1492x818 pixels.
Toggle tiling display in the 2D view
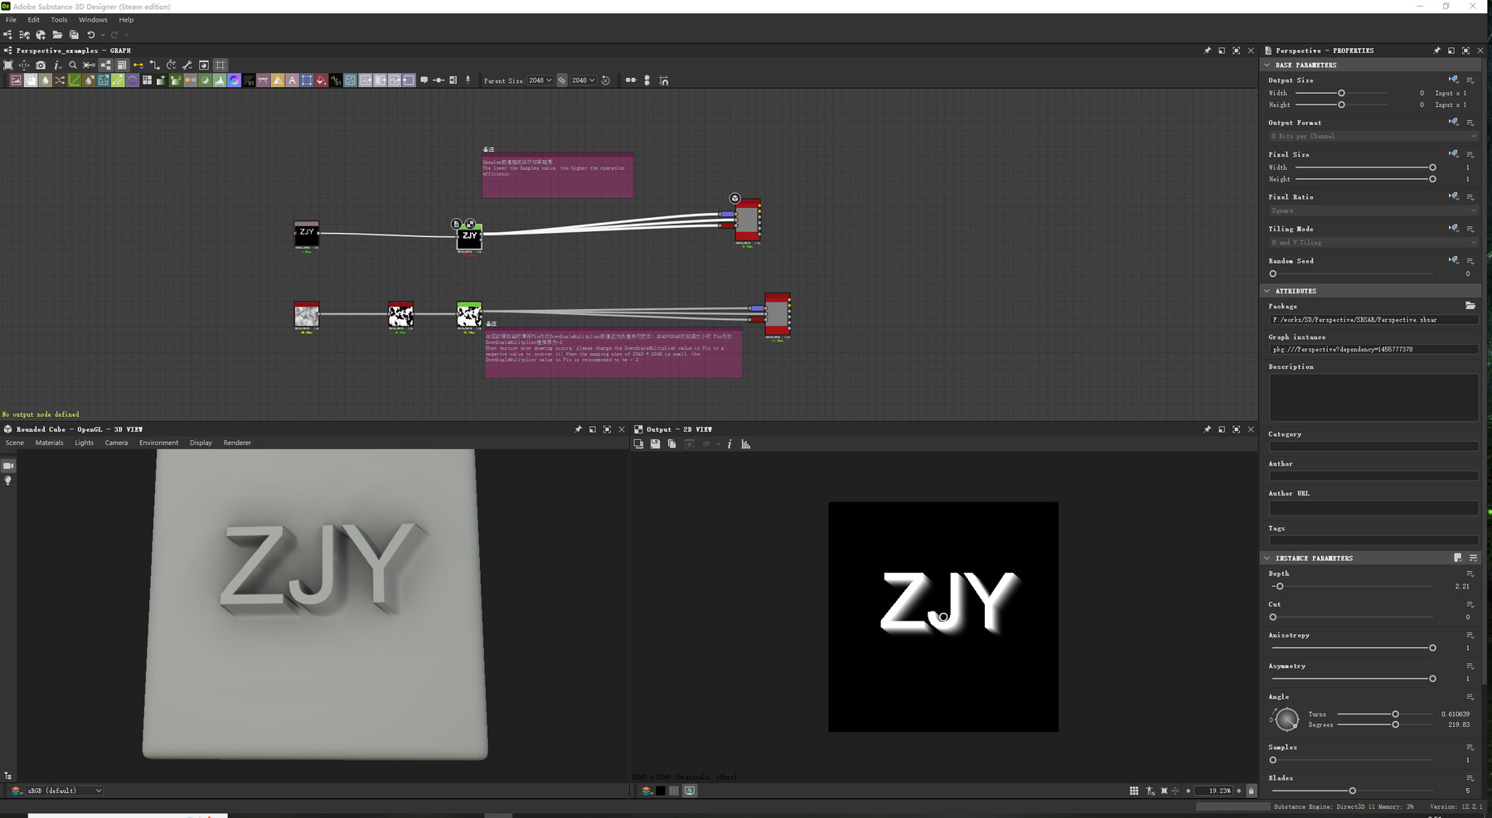click(x=1134, y=791)
